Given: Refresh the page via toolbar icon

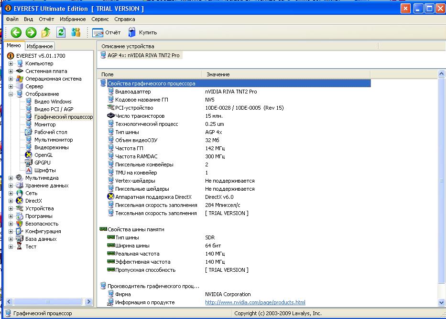Looking at the screenshot, I should (61, 32).
